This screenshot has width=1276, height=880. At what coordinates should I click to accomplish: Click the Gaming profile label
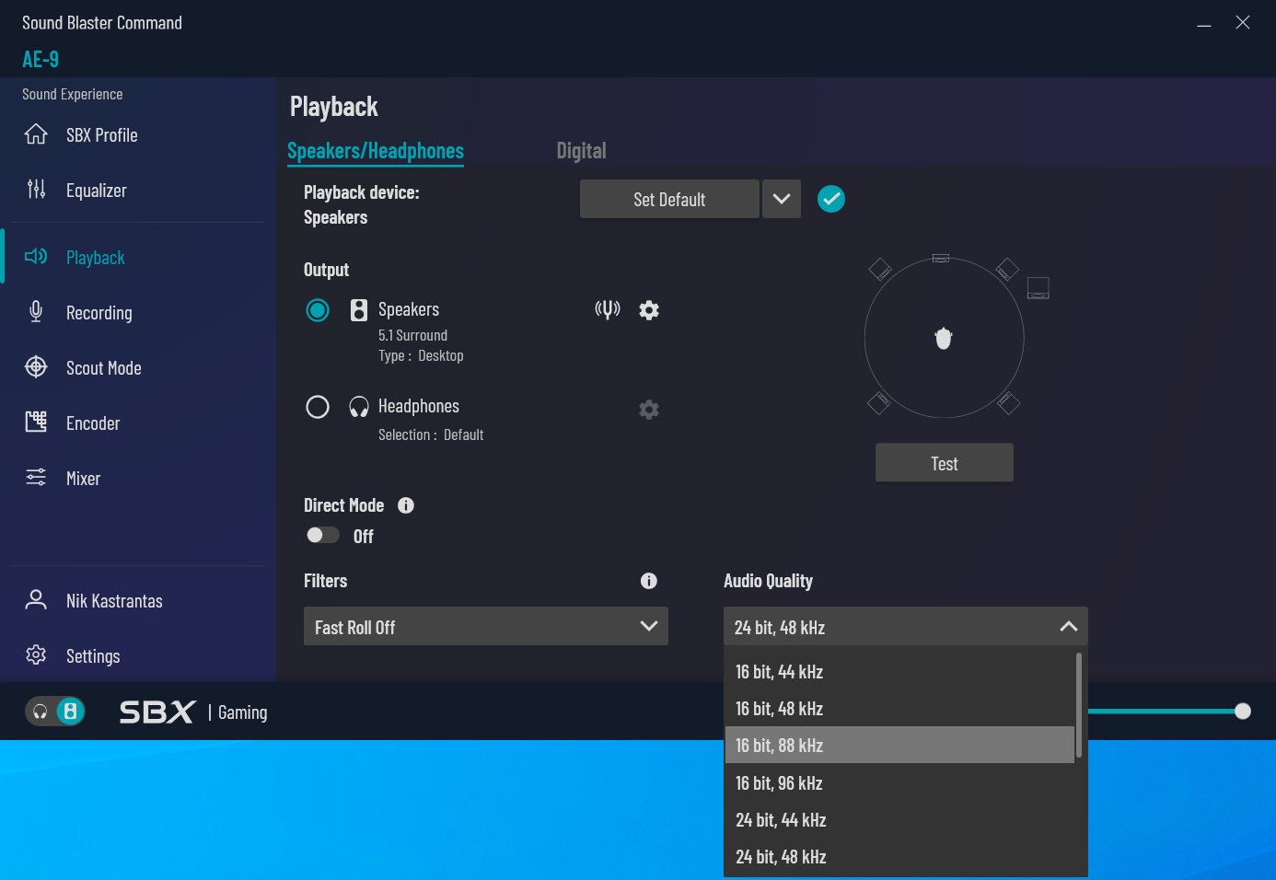point(243,712)
